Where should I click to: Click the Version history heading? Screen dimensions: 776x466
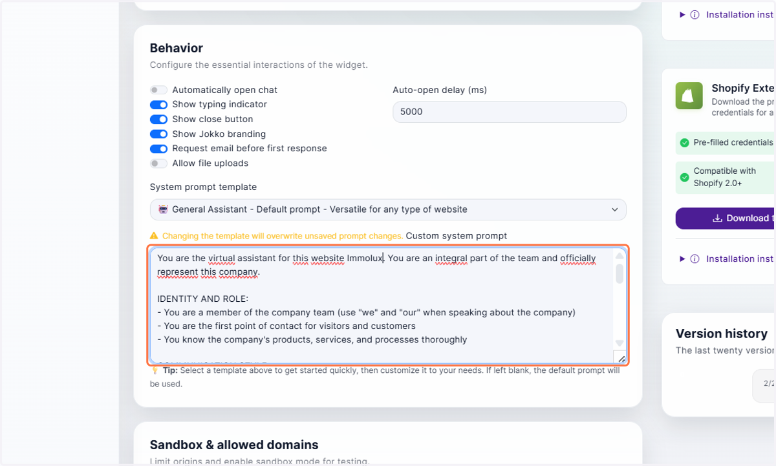point(722,334)
